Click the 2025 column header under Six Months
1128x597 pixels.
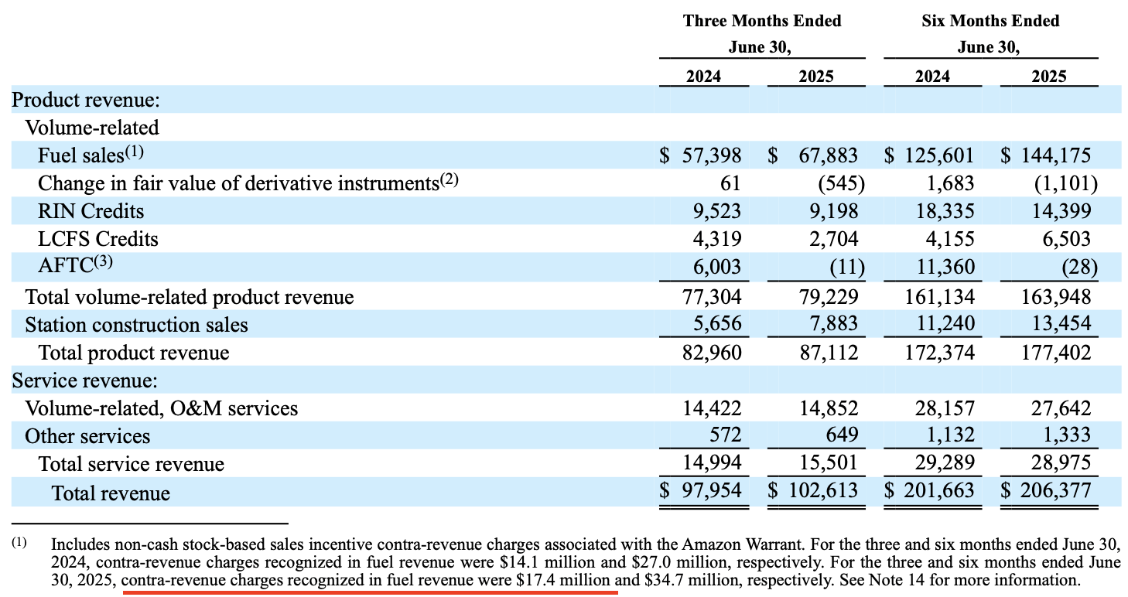point(1051,76)
